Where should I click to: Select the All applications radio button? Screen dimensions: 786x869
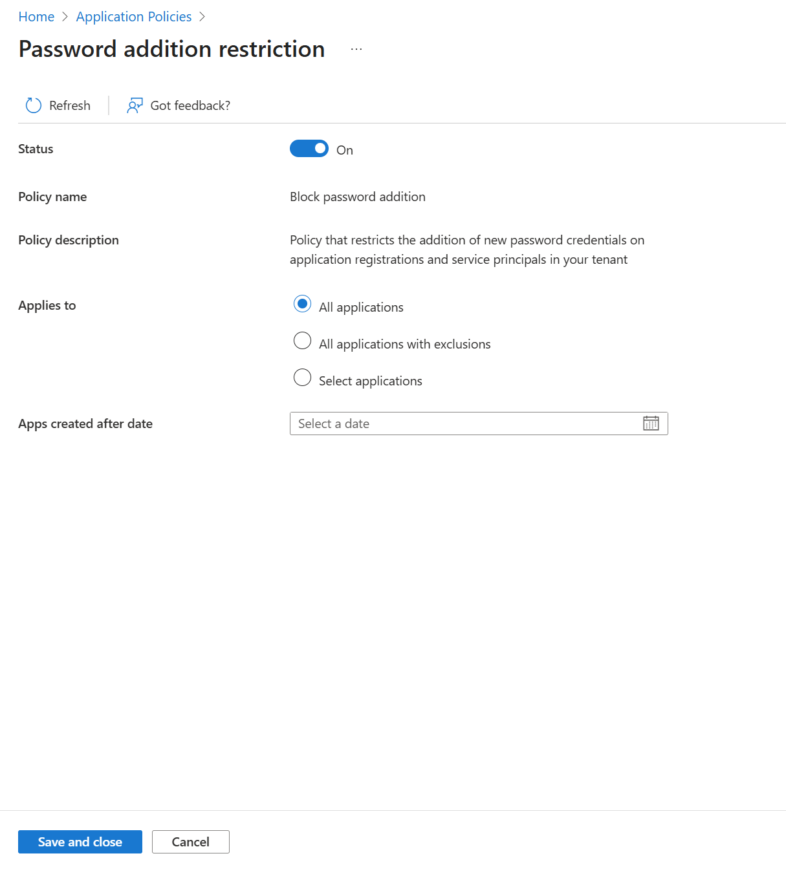(x=302, y=304)
